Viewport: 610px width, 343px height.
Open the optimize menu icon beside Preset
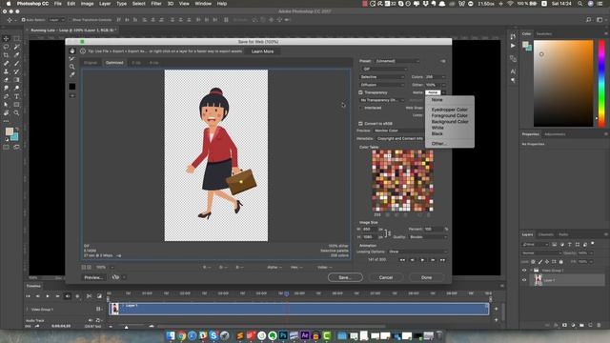(442, 61)
